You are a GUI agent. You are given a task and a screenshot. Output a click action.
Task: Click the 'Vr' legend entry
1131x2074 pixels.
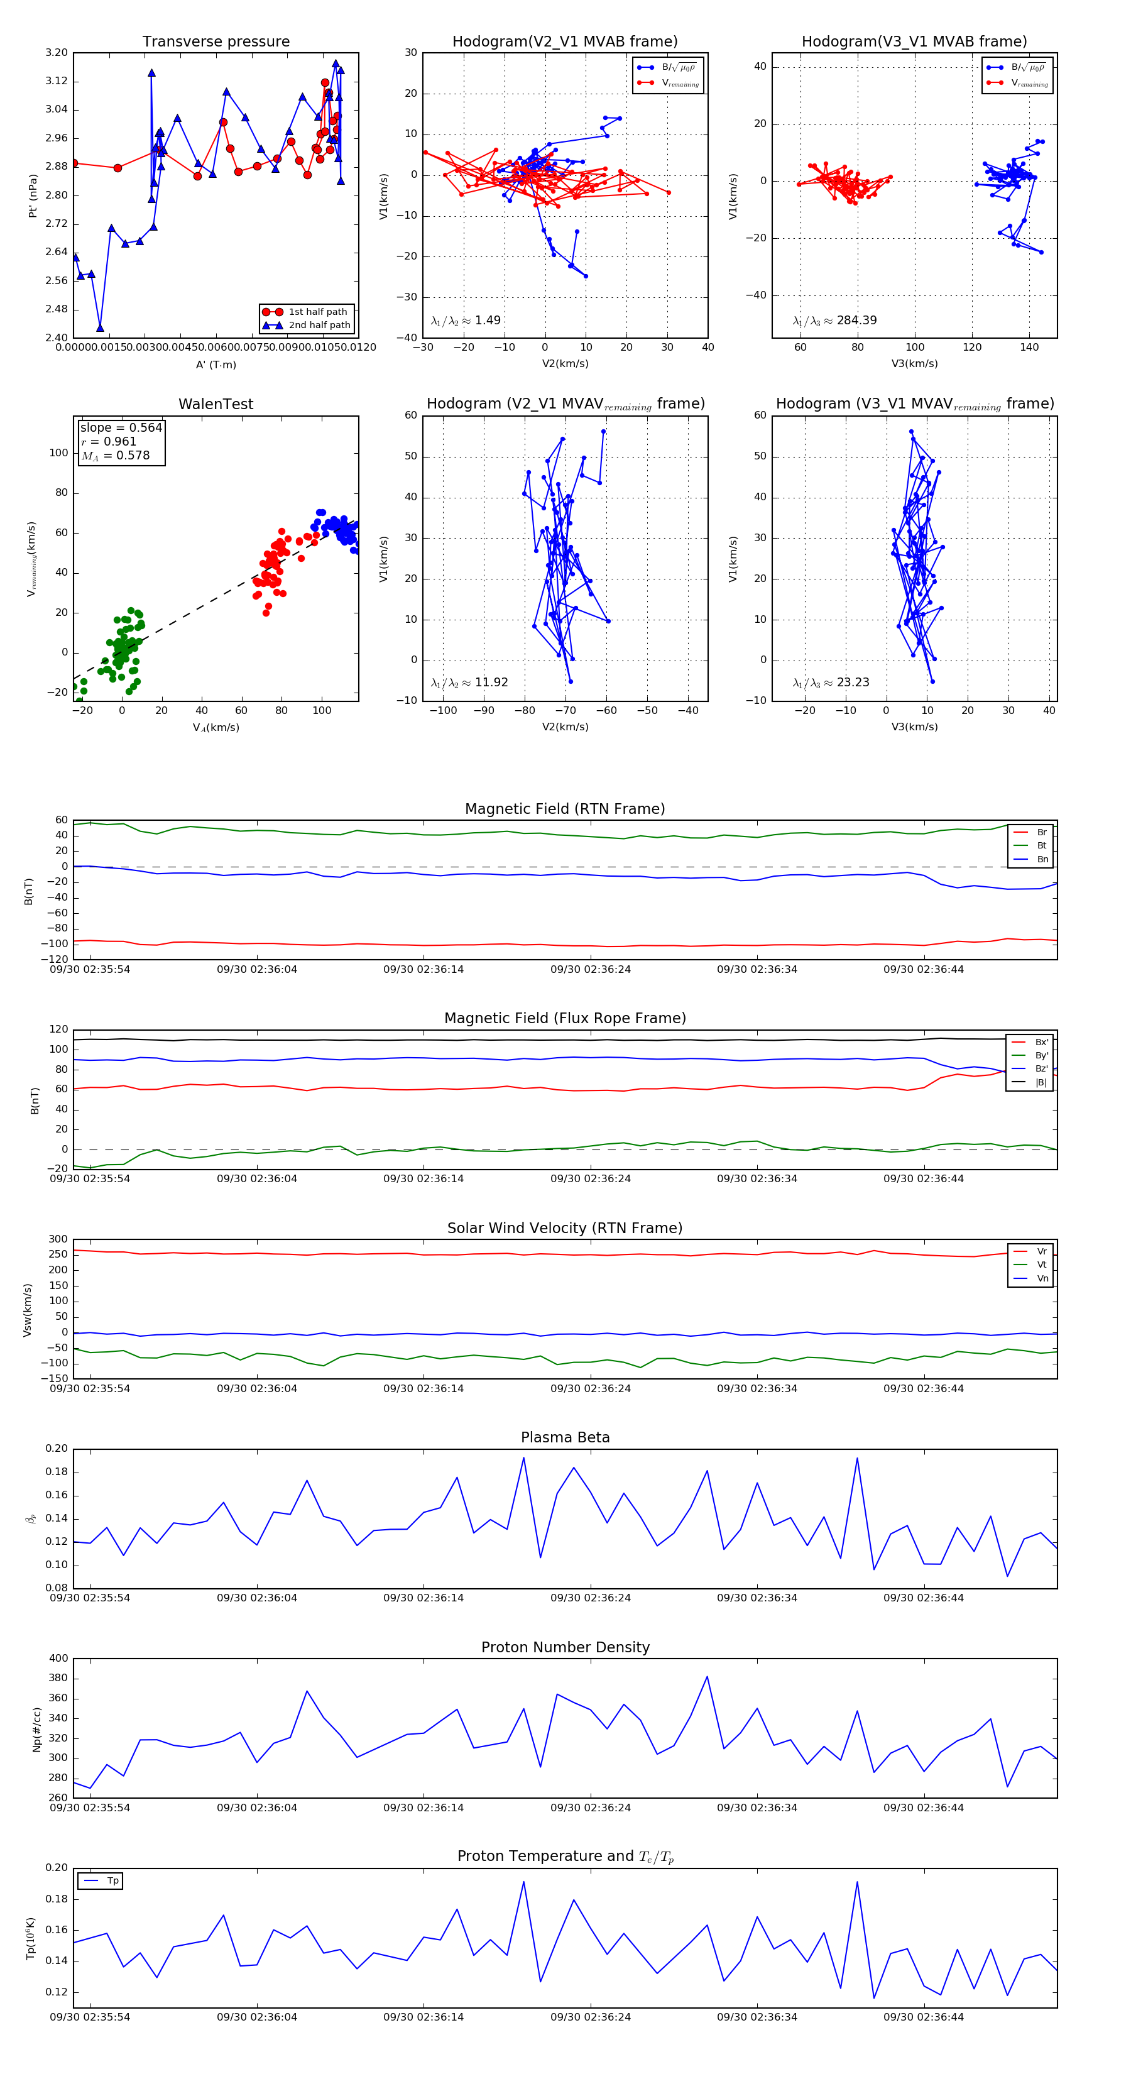(x=1030, y=1251)
